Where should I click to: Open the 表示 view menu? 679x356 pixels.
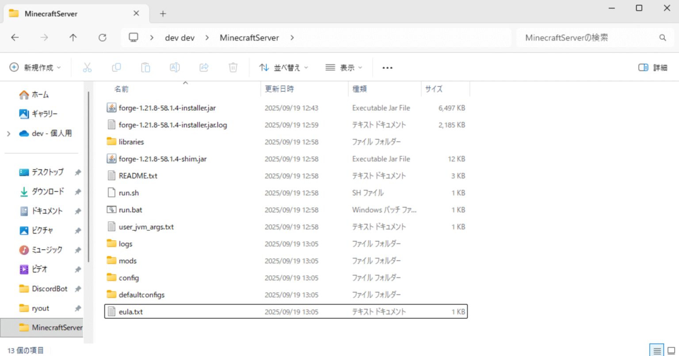pos(344,68)
